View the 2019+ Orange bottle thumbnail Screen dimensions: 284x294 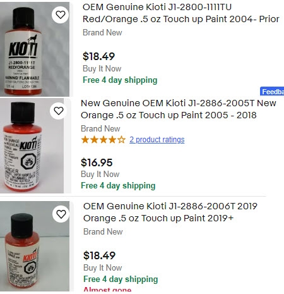pyautogui.click(x=35, y=246)
